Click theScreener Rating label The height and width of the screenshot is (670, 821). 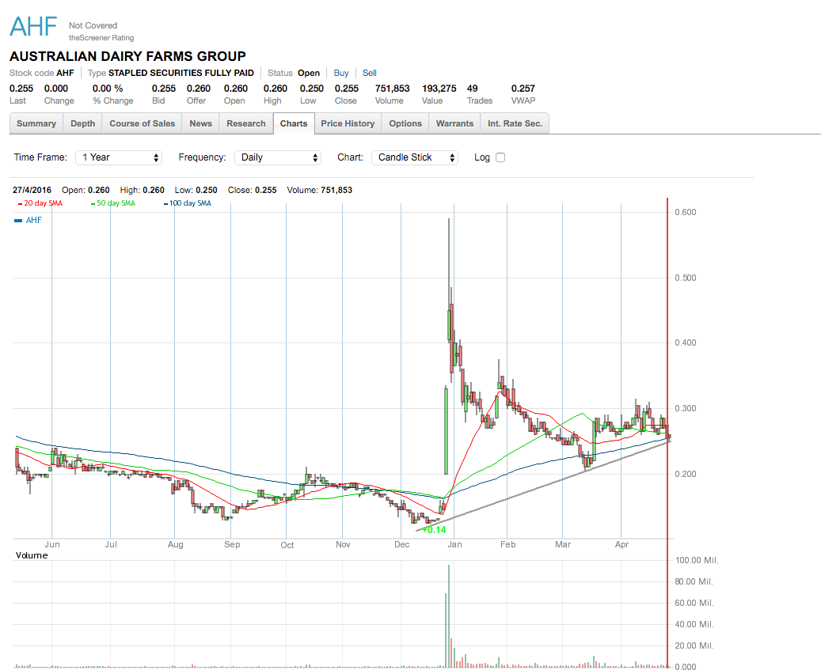pyautogui.click(x=101, y=38)
